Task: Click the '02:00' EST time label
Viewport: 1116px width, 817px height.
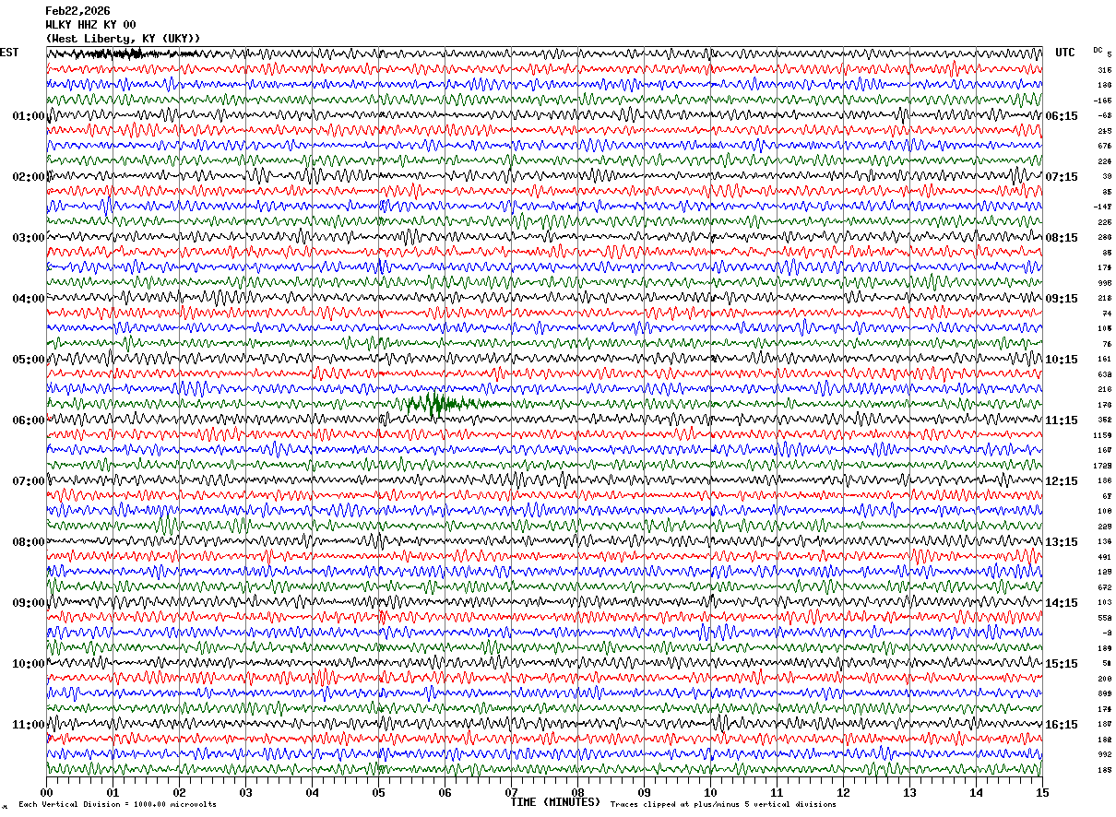Action: [x=29, y=177]
